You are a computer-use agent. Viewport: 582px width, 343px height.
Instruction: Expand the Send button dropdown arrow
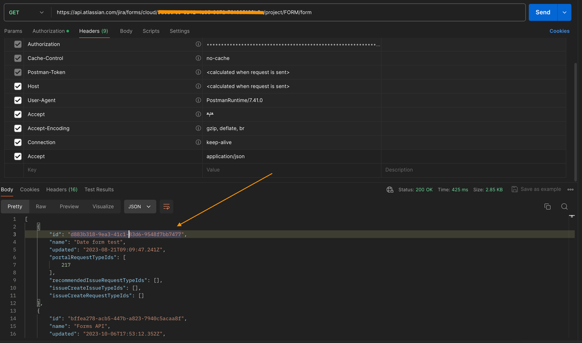point(563,12)
